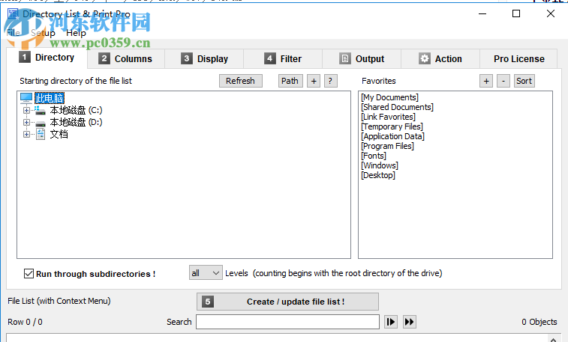Click the Directory tab number 1 icon

25,57
